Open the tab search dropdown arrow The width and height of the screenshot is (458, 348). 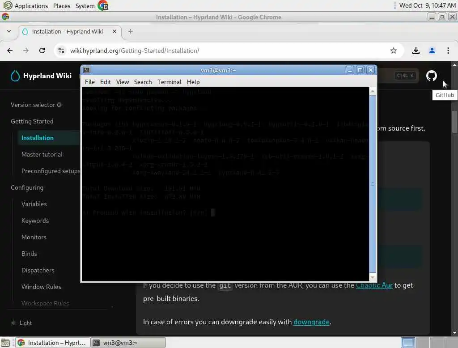pyautogui.click(x=9, y=31)
